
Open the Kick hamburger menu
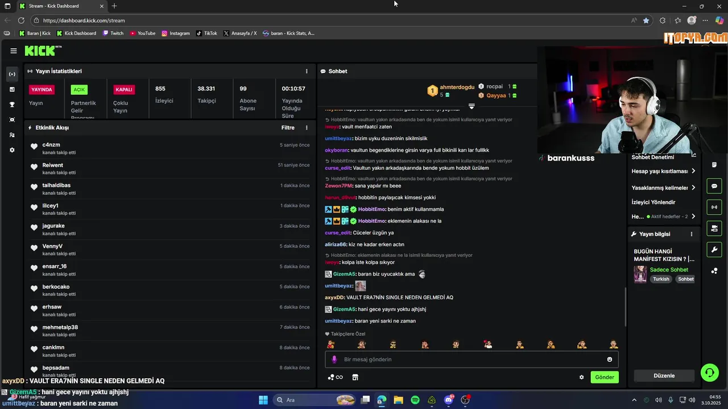coord(13,51)
